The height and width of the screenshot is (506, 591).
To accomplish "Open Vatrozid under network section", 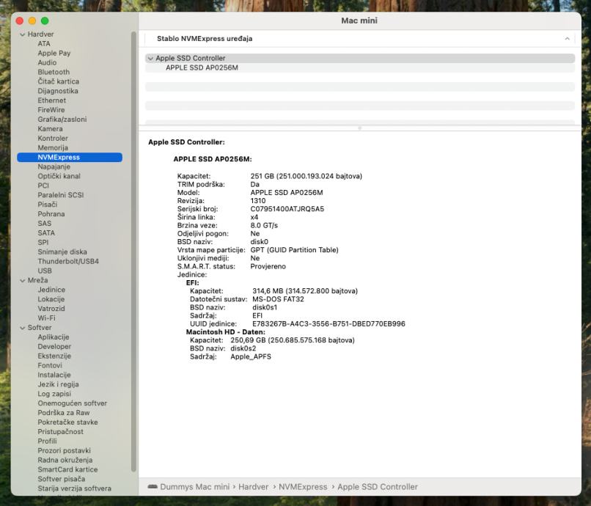I will pos(51,309).
